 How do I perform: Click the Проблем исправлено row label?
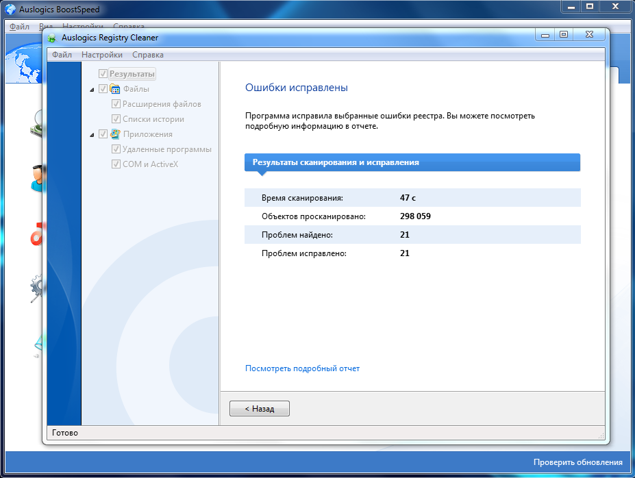tap(304, 253)
